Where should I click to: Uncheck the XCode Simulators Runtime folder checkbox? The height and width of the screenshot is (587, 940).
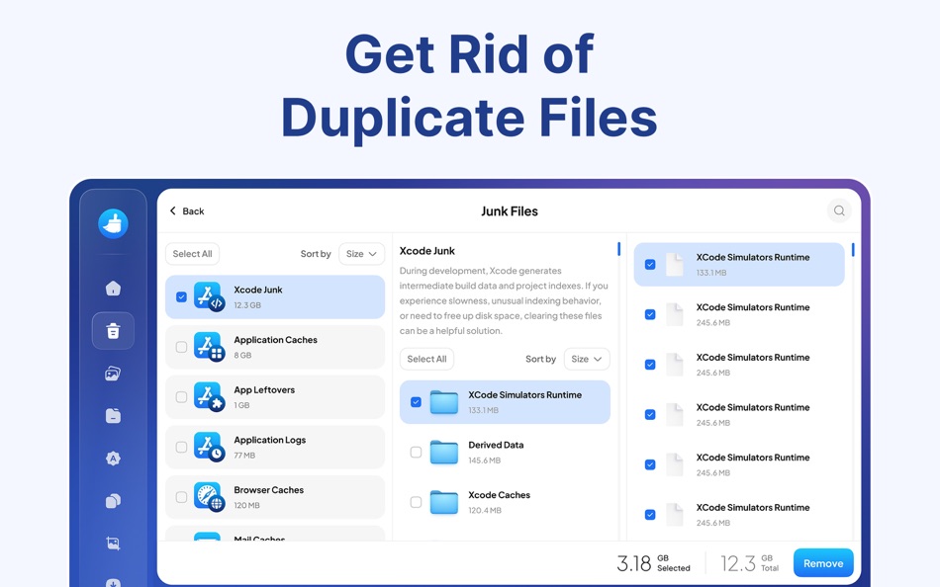(x=416, y=402)
